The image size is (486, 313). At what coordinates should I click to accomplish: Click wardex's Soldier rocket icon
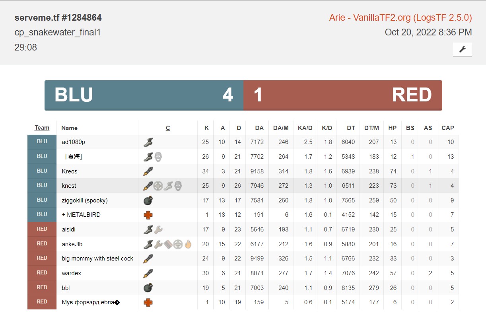pos(148,273)
